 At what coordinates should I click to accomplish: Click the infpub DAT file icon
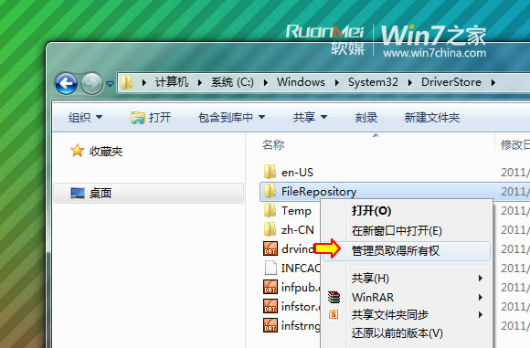[270, 287]
